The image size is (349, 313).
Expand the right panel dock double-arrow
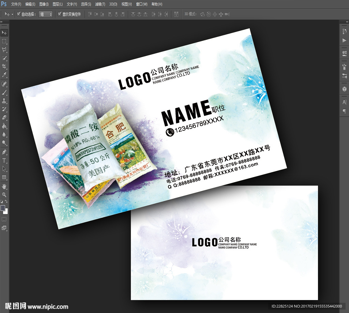point(347,21)
